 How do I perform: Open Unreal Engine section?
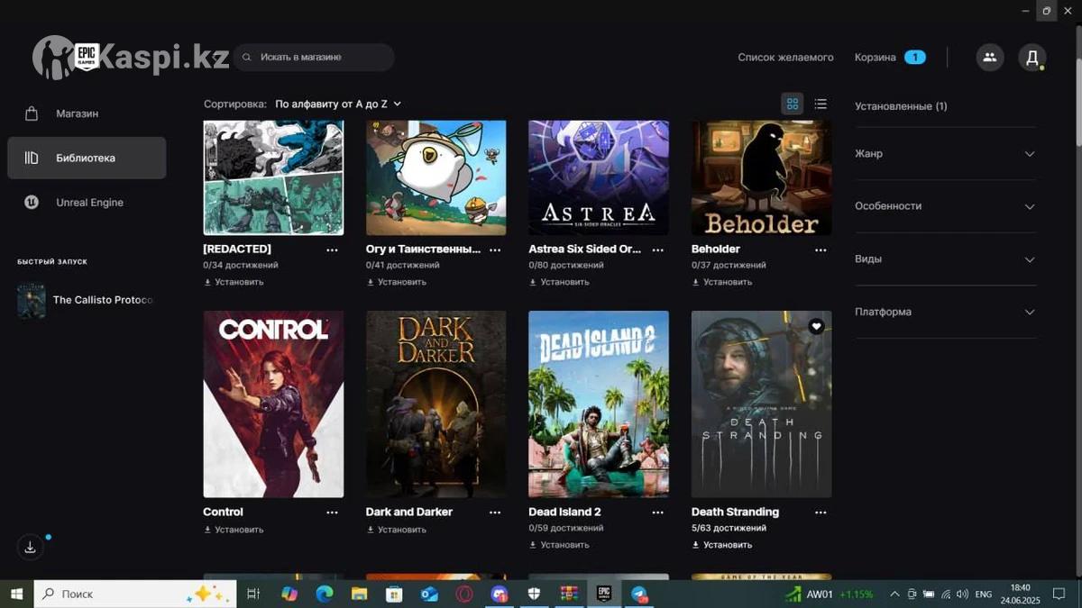(x=87, y=203)
